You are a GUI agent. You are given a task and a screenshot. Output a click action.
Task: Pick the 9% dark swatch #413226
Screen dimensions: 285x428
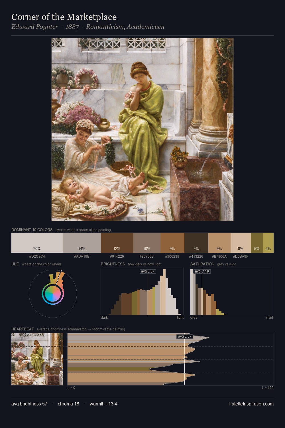pyautogui.click(x=196, y=243)
